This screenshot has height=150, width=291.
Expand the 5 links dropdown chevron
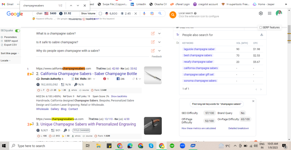pos(140,79)
